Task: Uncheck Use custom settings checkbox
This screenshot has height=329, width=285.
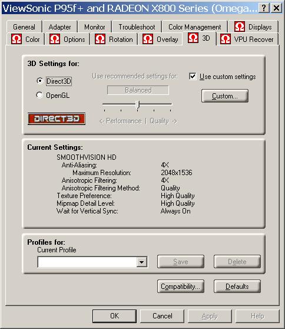Action: coord(193,76)
